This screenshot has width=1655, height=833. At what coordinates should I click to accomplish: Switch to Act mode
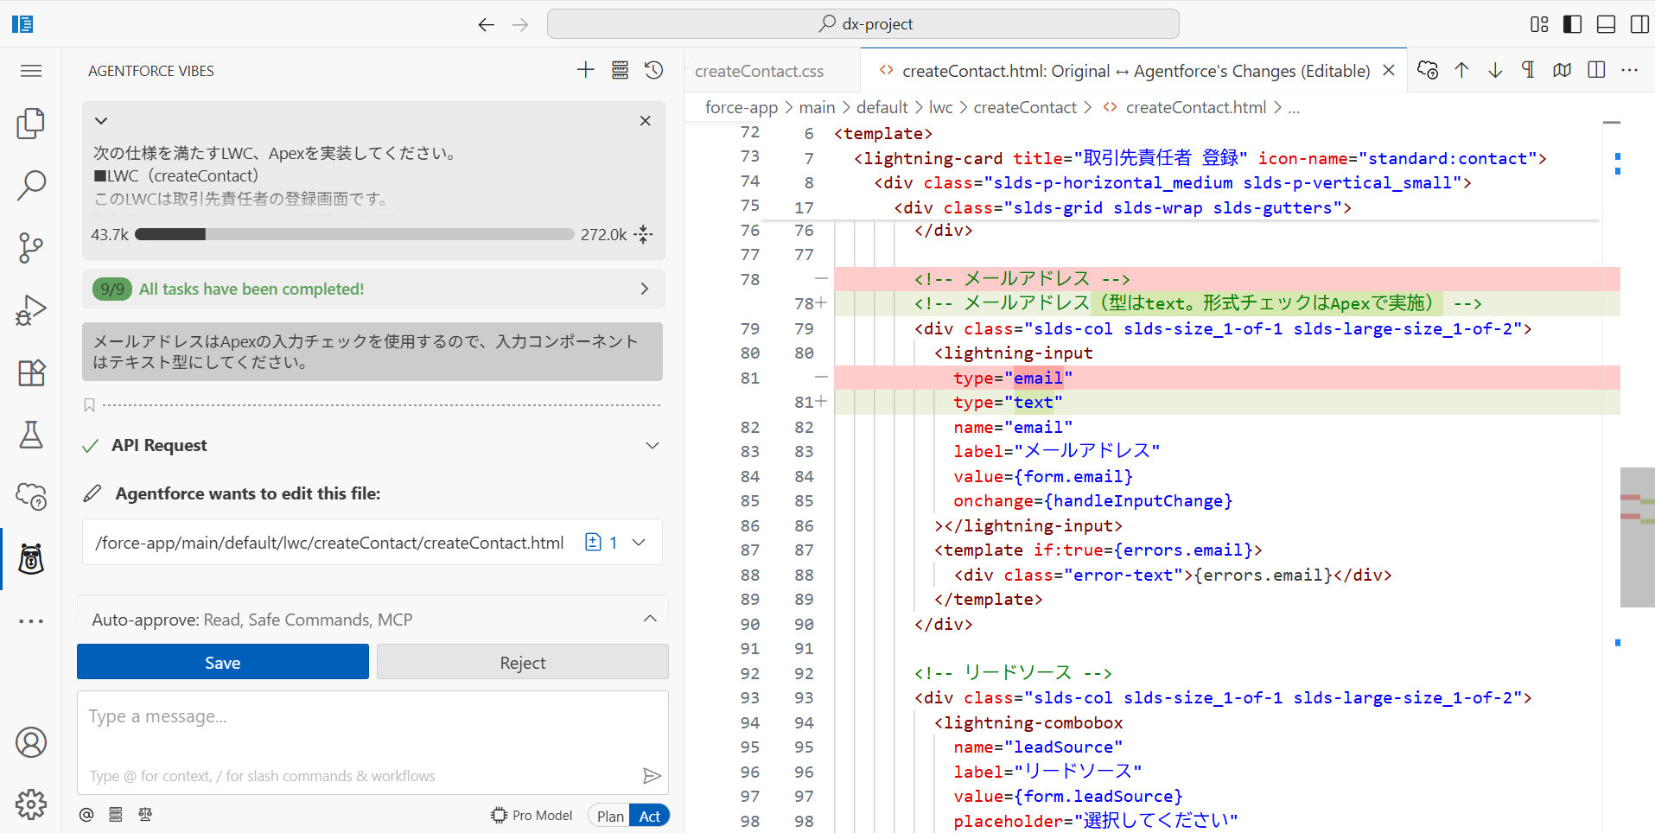pos(650,816)
